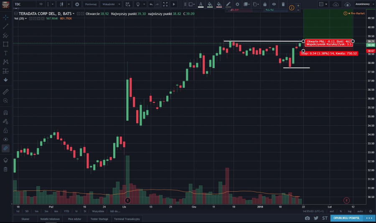Select the Trend Line drawing tool
376x223 pixels.
coord(5,26)
